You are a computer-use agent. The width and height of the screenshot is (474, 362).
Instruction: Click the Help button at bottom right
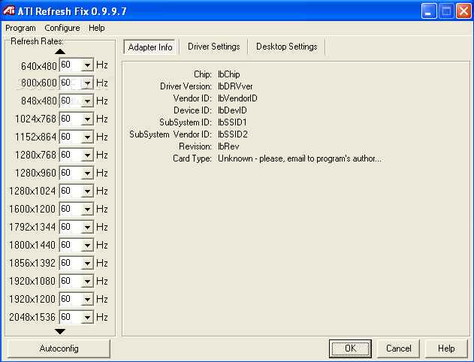tap(446, 348)
